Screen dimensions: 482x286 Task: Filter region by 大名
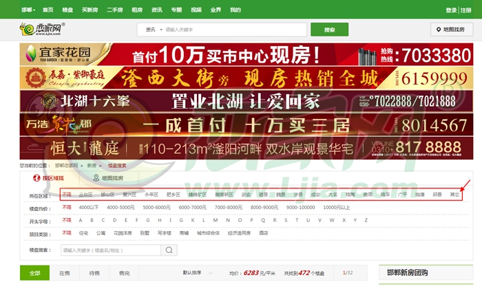[333, 195]
